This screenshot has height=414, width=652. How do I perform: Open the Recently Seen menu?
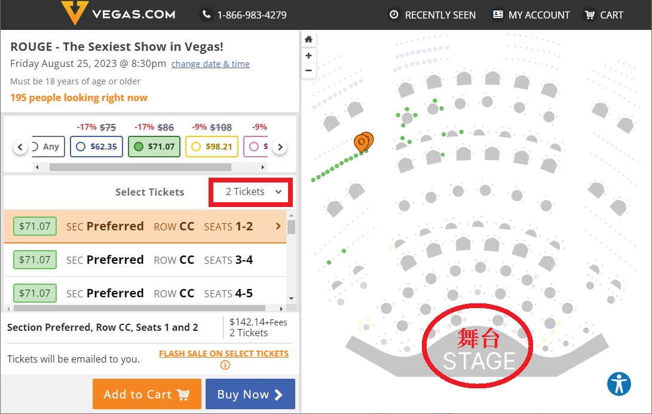click(432, 15)
